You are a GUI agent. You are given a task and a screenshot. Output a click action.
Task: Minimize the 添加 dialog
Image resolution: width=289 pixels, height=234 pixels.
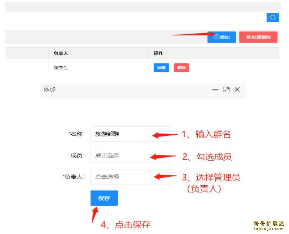click(215, 90)
